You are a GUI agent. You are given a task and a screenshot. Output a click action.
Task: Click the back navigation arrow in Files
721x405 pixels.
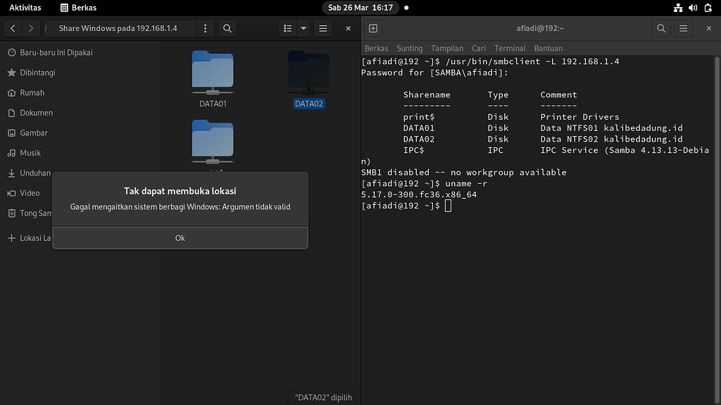click(13, 29)
